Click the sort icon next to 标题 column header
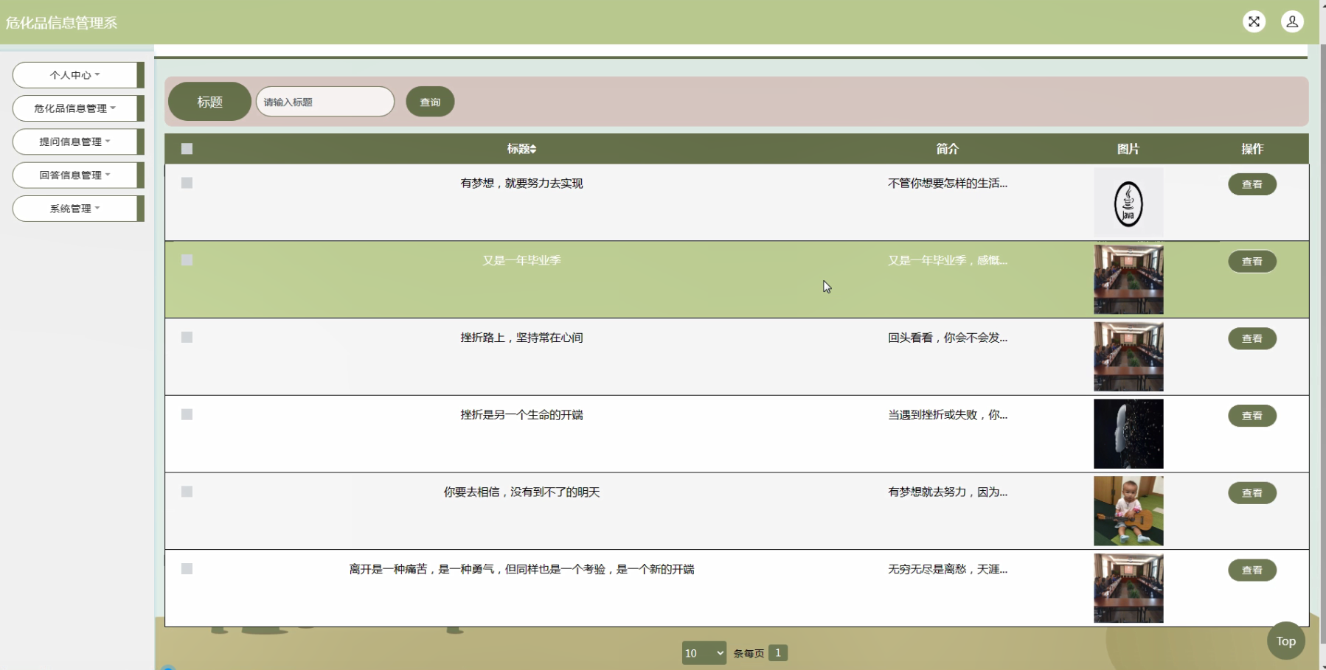 533,149
